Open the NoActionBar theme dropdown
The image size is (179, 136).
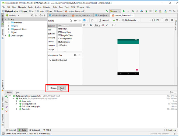(130, 20)
